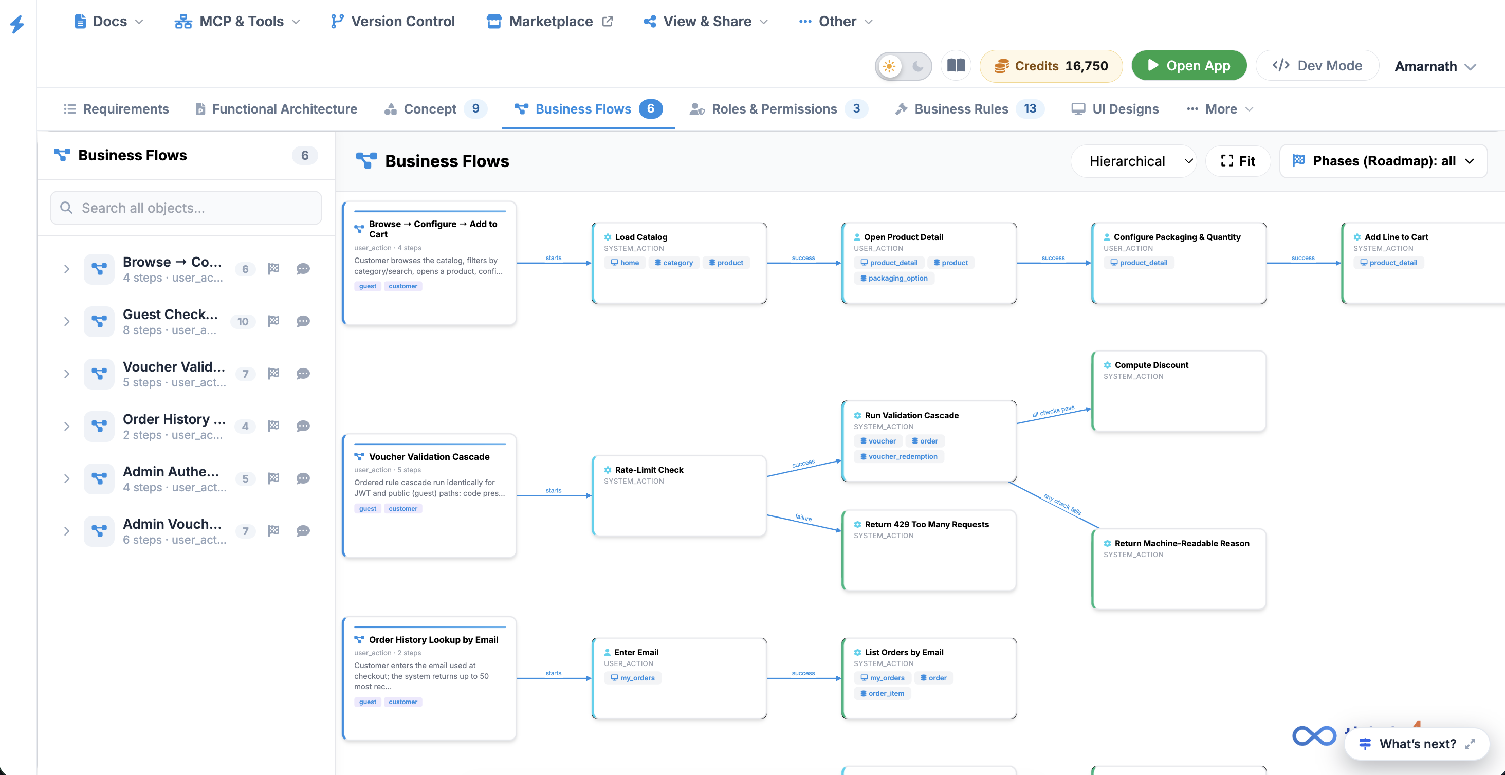
Task: Switch to the Requirements tab
Action: click(116, 108)
